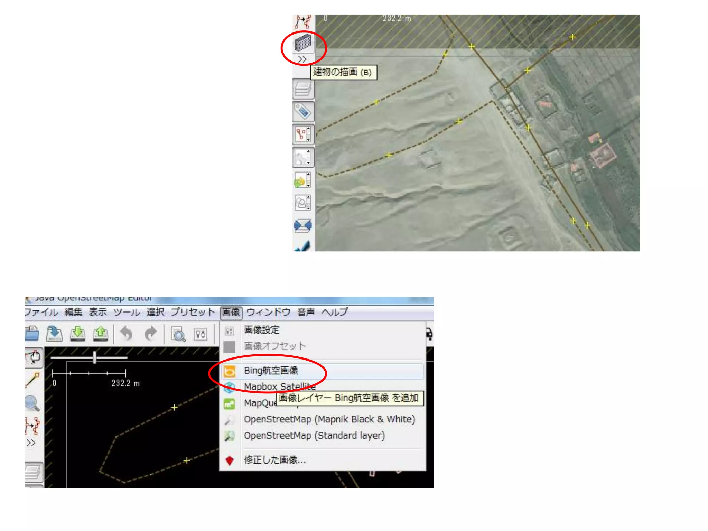Toggle the Tags/Properties panel button with tag icon
Viewport: 708px width, 531px height.
(303, 111)
